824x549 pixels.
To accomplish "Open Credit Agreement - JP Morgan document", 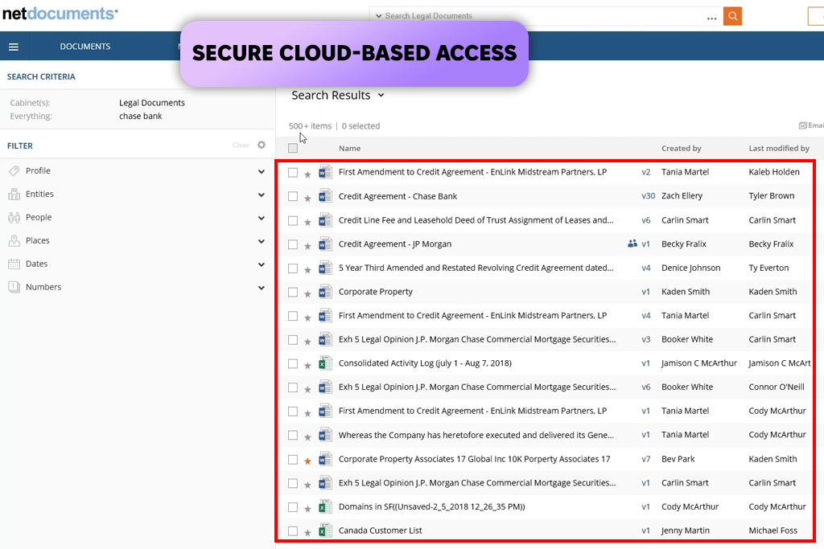I will 395,244.
